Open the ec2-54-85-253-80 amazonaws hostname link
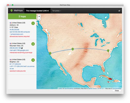The width and height of the screenshot is (130, 103). point(20,33)
